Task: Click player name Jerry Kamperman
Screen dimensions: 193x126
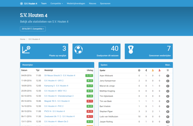Action: click(107, 81)
